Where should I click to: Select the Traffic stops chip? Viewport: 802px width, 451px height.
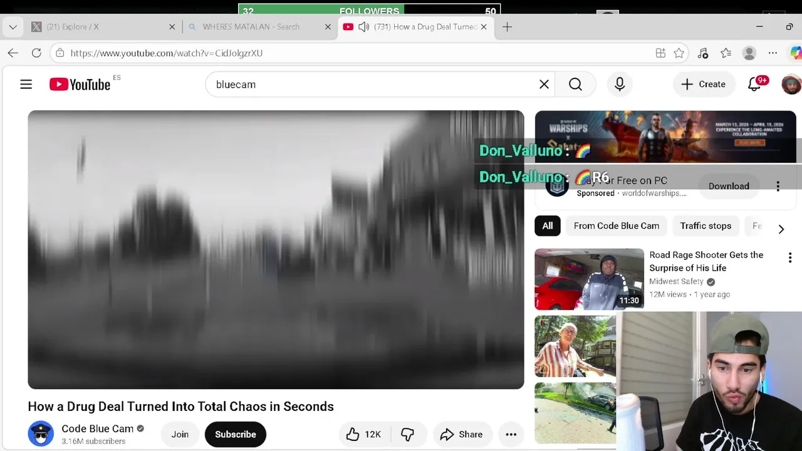click(x=706, y=226)
